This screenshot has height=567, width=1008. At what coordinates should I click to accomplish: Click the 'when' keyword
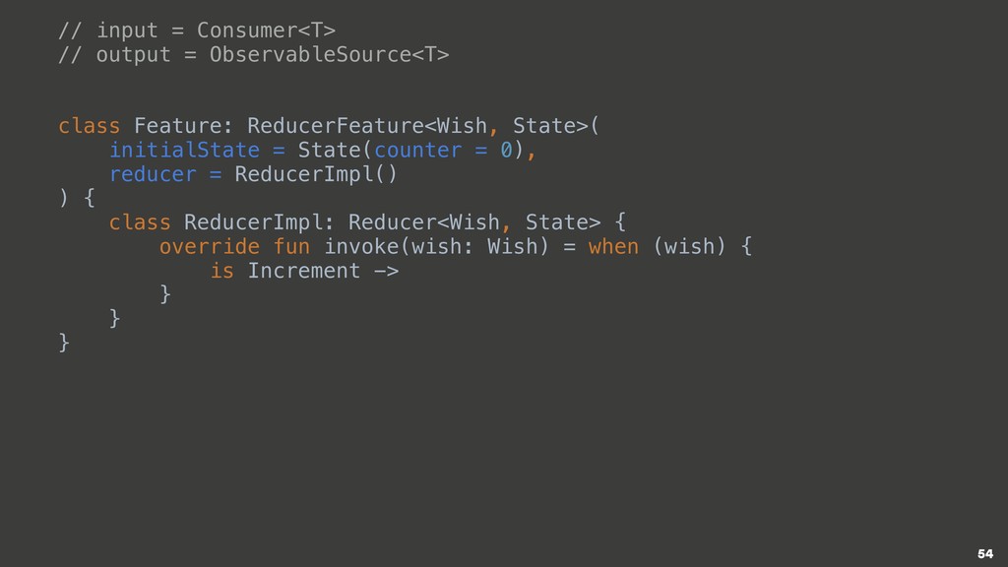point(613,246)
